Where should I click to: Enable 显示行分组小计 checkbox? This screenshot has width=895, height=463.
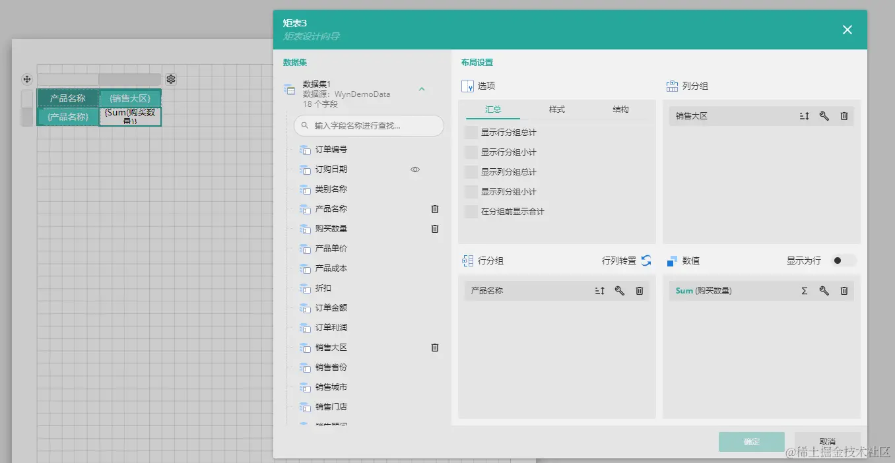click(471, 152)
